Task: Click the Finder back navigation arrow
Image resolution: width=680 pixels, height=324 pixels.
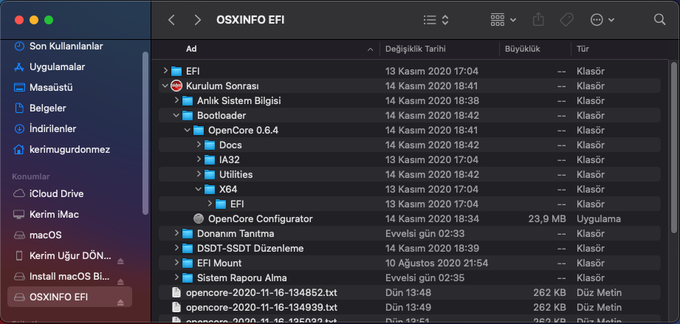Action: click(171, 20)
